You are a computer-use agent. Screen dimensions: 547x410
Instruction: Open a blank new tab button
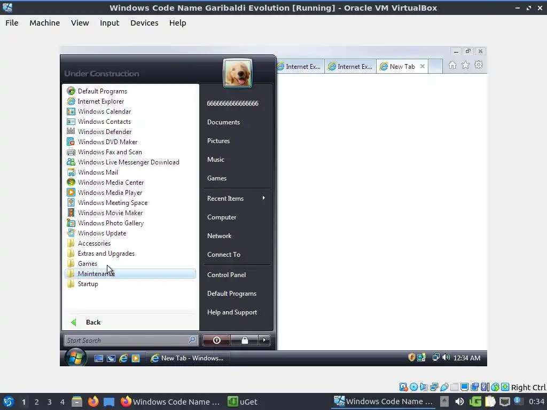(x=435, y=66)
